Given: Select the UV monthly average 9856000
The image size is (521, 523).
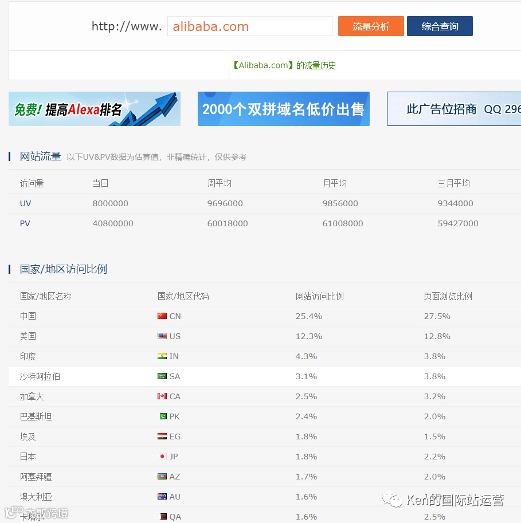Looking at the screenshot, I should (x=340, y=203).
